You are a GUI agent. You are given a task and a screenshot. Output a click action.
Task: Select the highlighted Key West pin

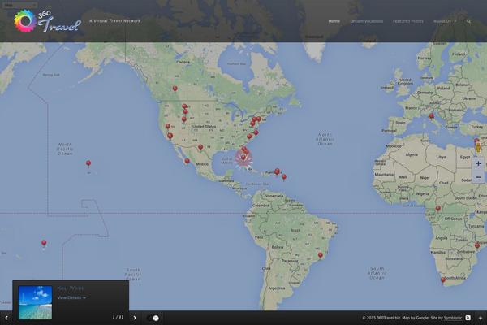pyautogui.click(x=243, y=158)
